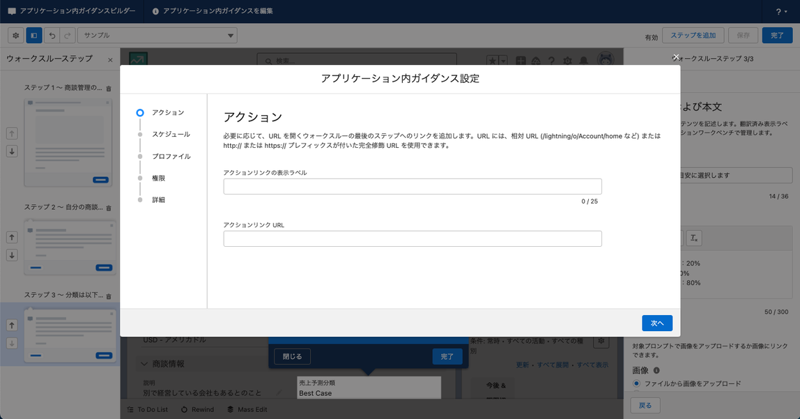Viewport: 800px width, 419px height.
Task: Click the app logo icon in background page
Action: [138, 58]
